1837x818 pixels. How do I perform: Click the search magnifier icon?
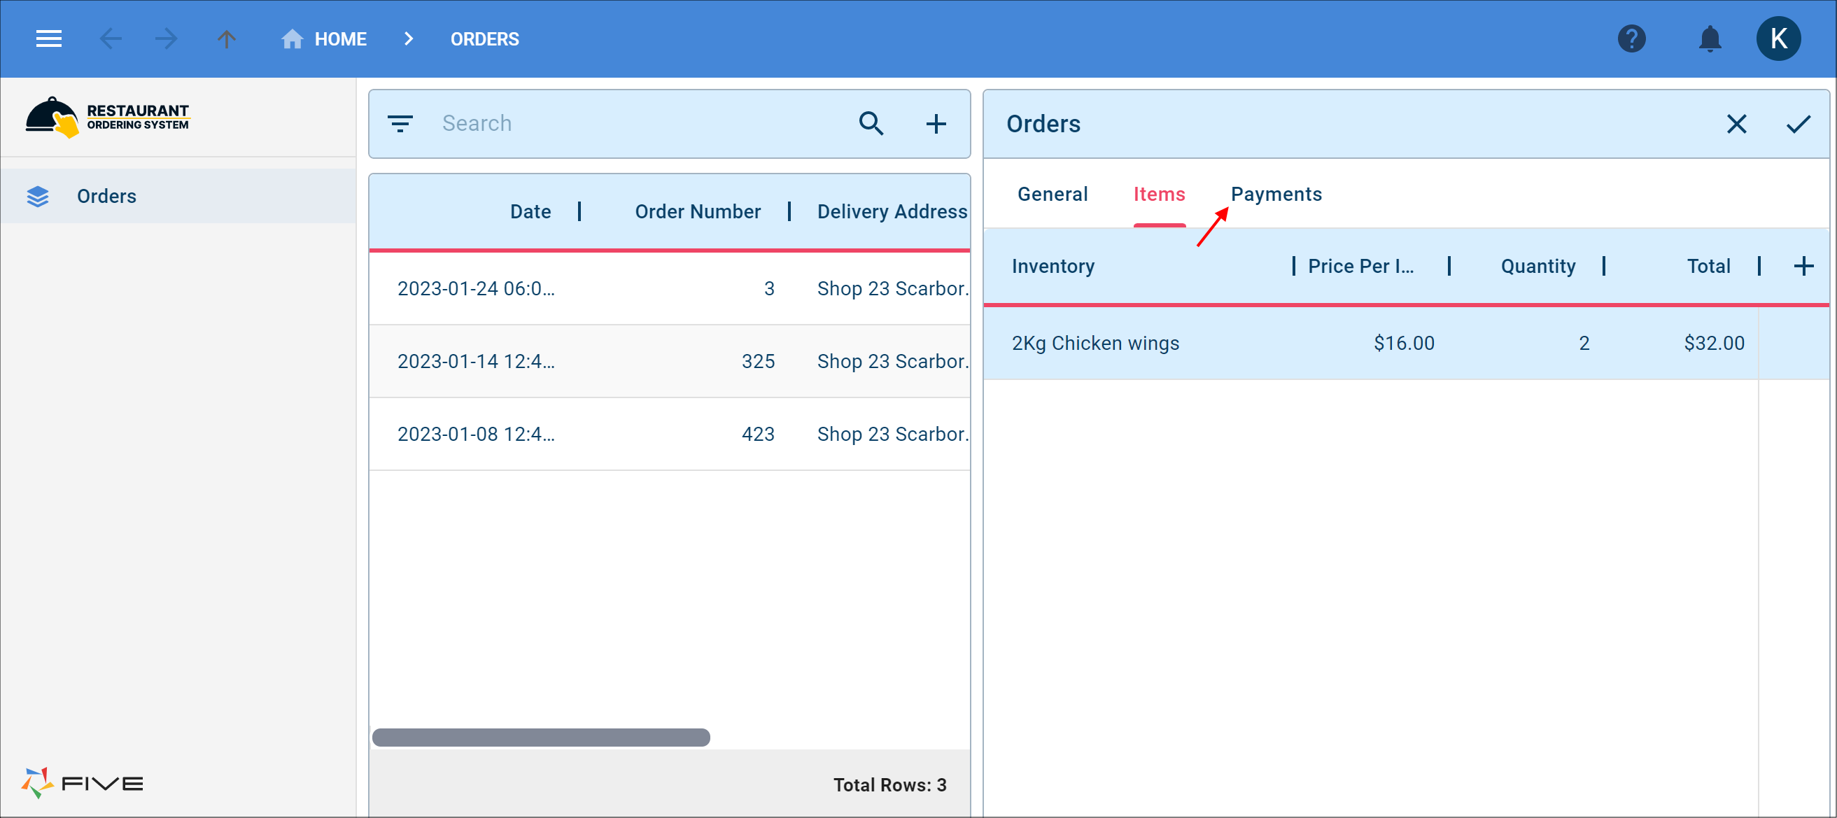point(871,123)
